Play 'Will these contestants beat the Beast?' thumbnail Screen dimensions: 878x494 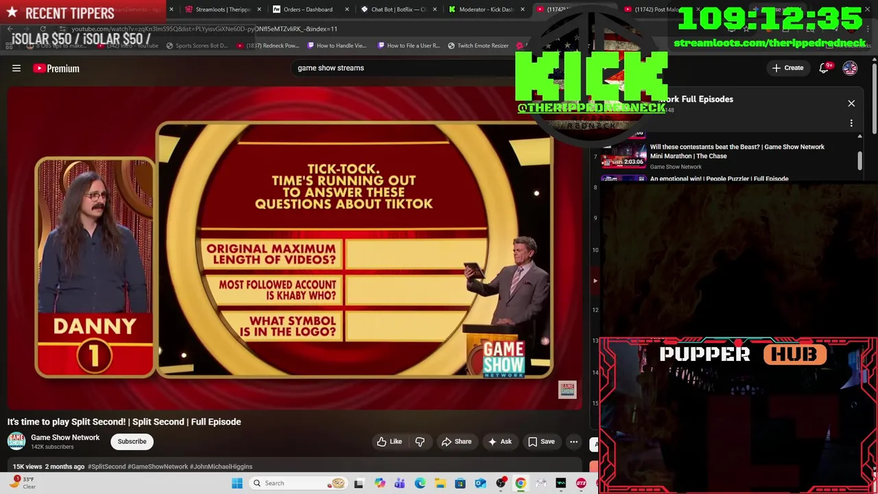[x=624, y=156]
